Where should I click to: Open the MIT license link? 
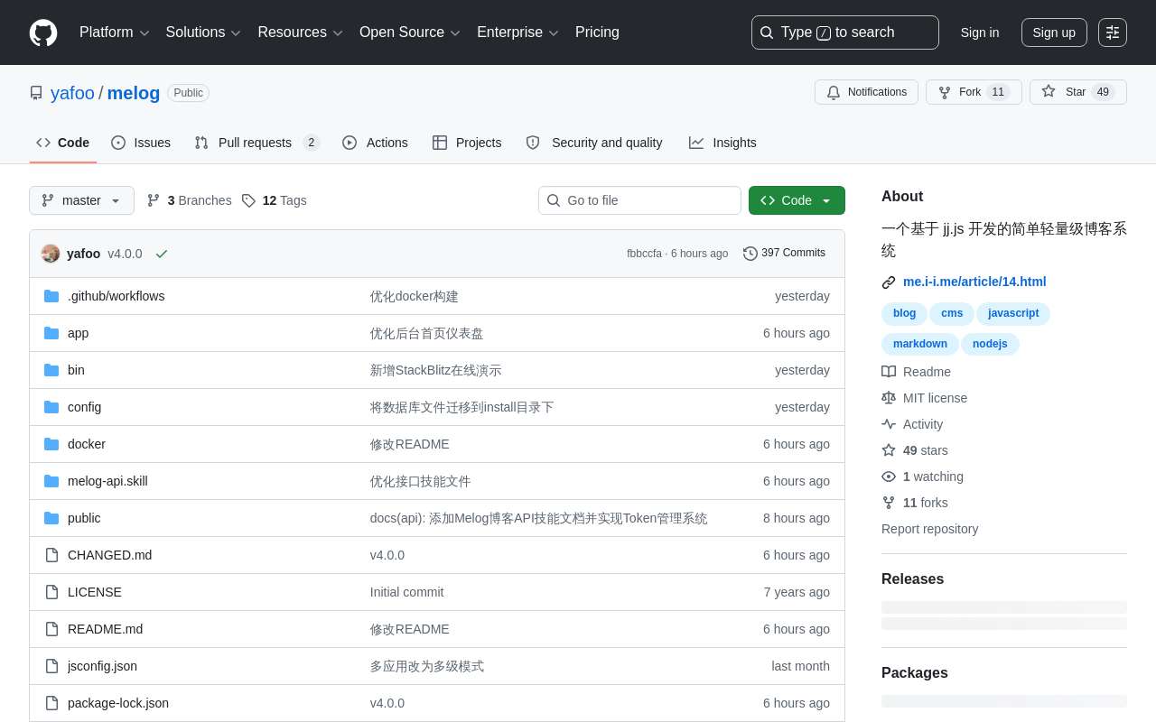(924, 398)
